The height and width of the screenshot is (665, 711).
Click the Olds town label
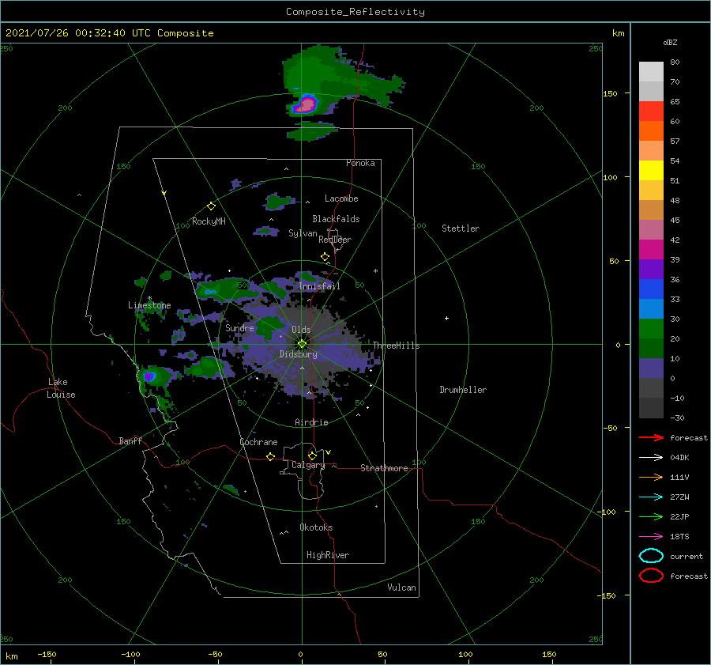(x=301, y=330)
